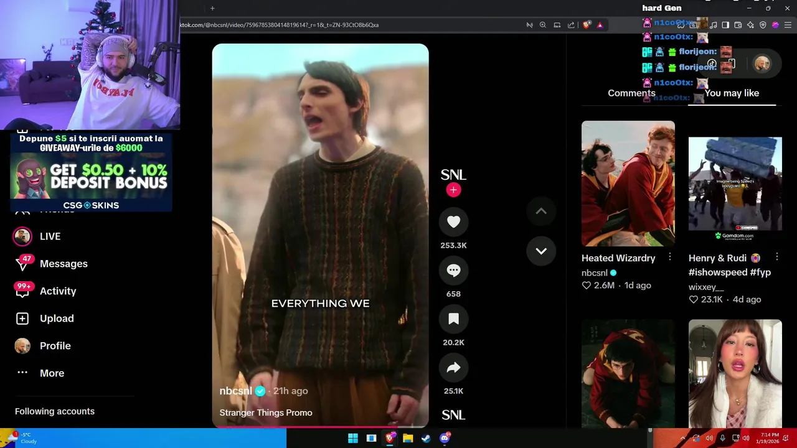The width and height of the screenshot is (797, 448).
Task: Click the share-page icon in address bar
Action: coord(571,25)
